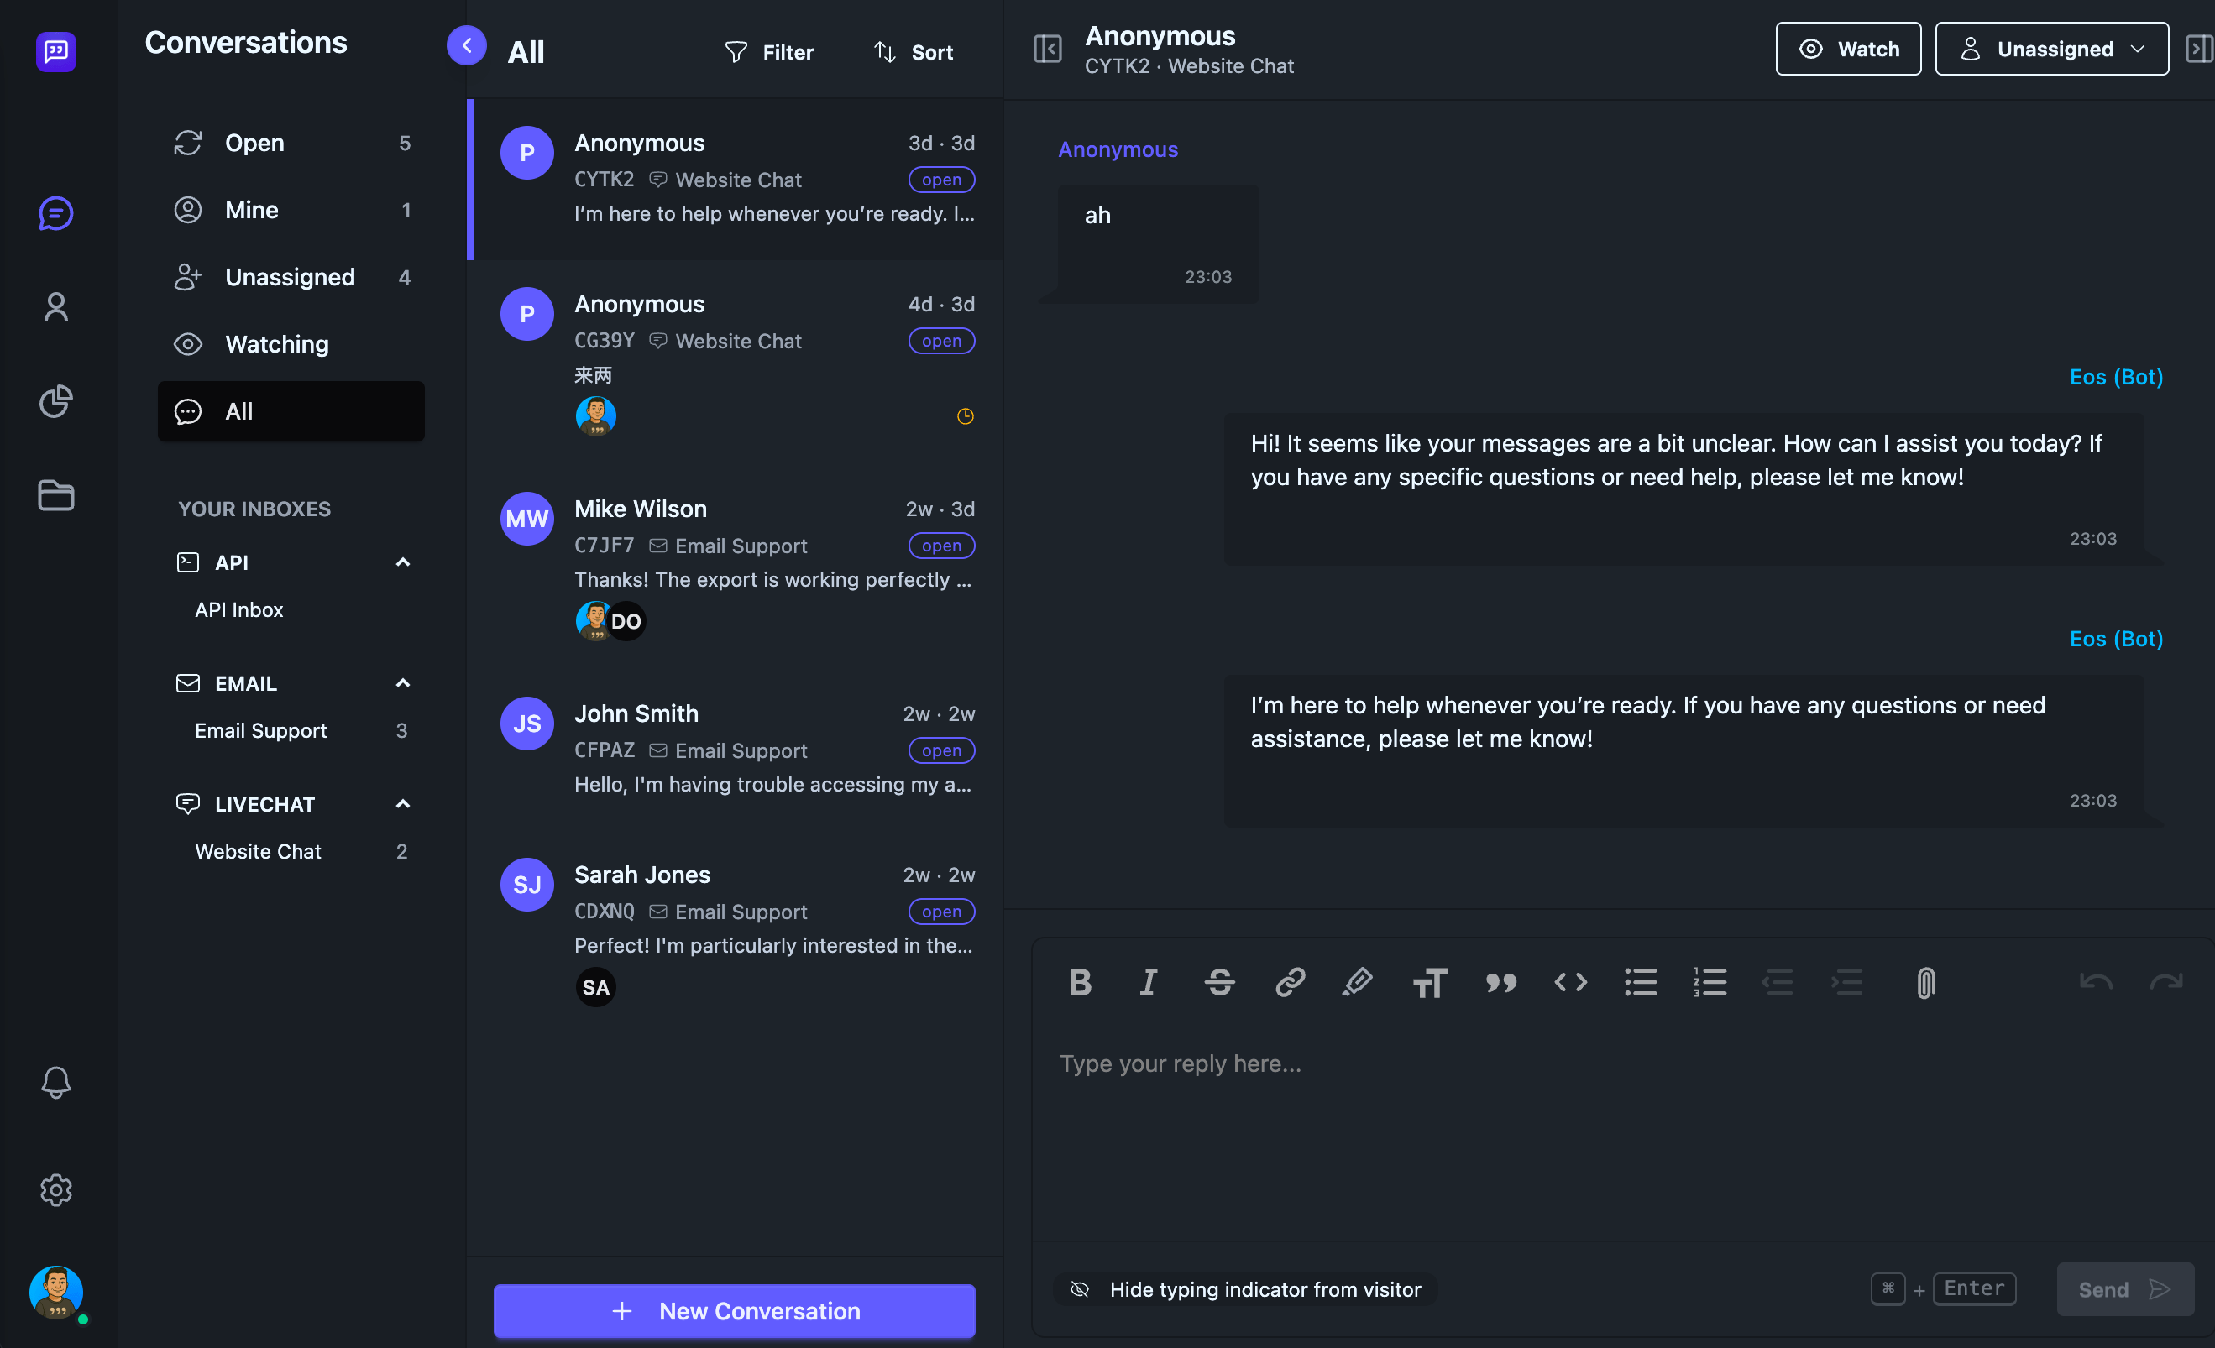The width and height of the screenshot is (2215, 1348).
Task: Open Contacts from the navigation rail
Action: pos(55,307)
